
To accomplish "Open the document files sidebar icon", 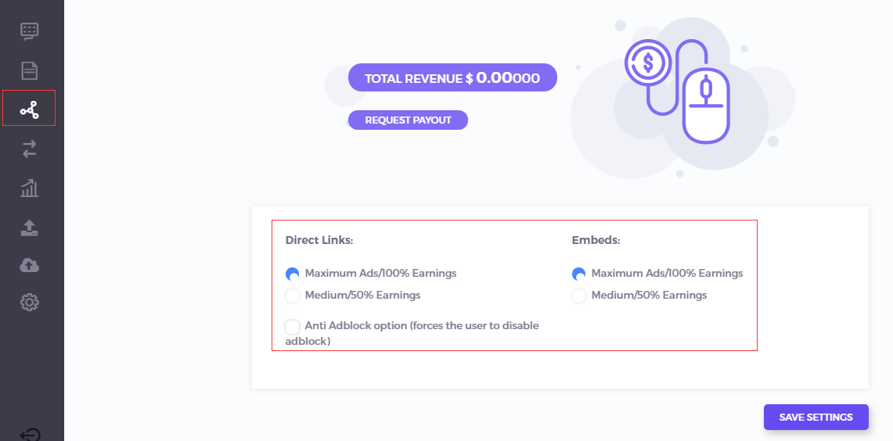I will [x=30, y=70].
